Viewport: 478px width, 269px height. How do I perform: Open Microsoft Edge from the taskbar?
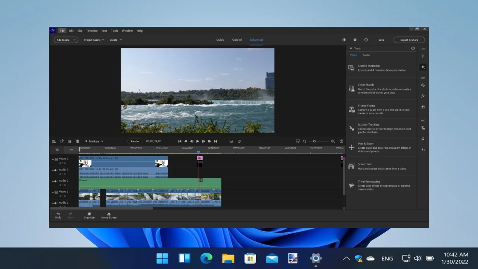pyautogui.click(x=206, y=258)
